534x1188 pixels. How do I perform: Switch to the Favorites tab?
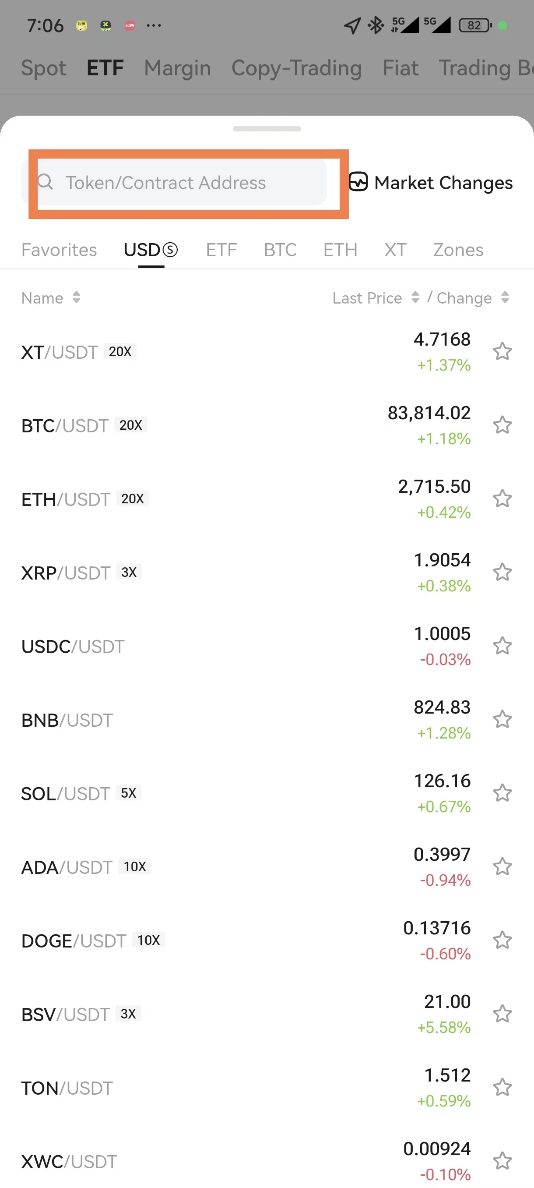[x=59, y=250]
